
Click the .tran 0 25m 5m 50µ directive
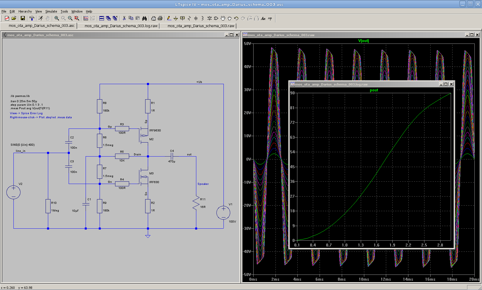23,101
